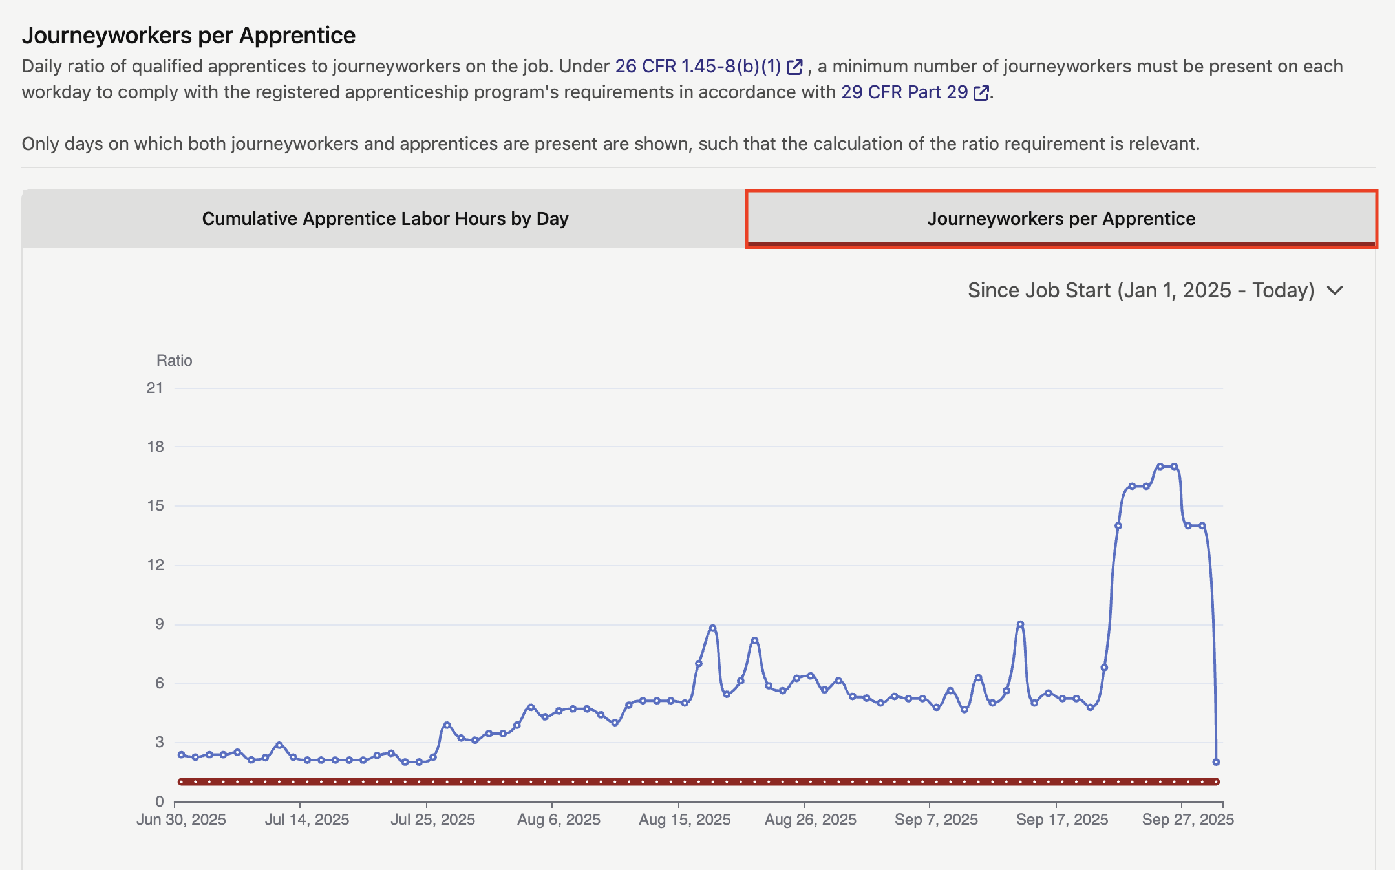The width and height of the screenshot is (1395, 870).
Task: Click the Ratio y-axis title
Action: (174, 361)
